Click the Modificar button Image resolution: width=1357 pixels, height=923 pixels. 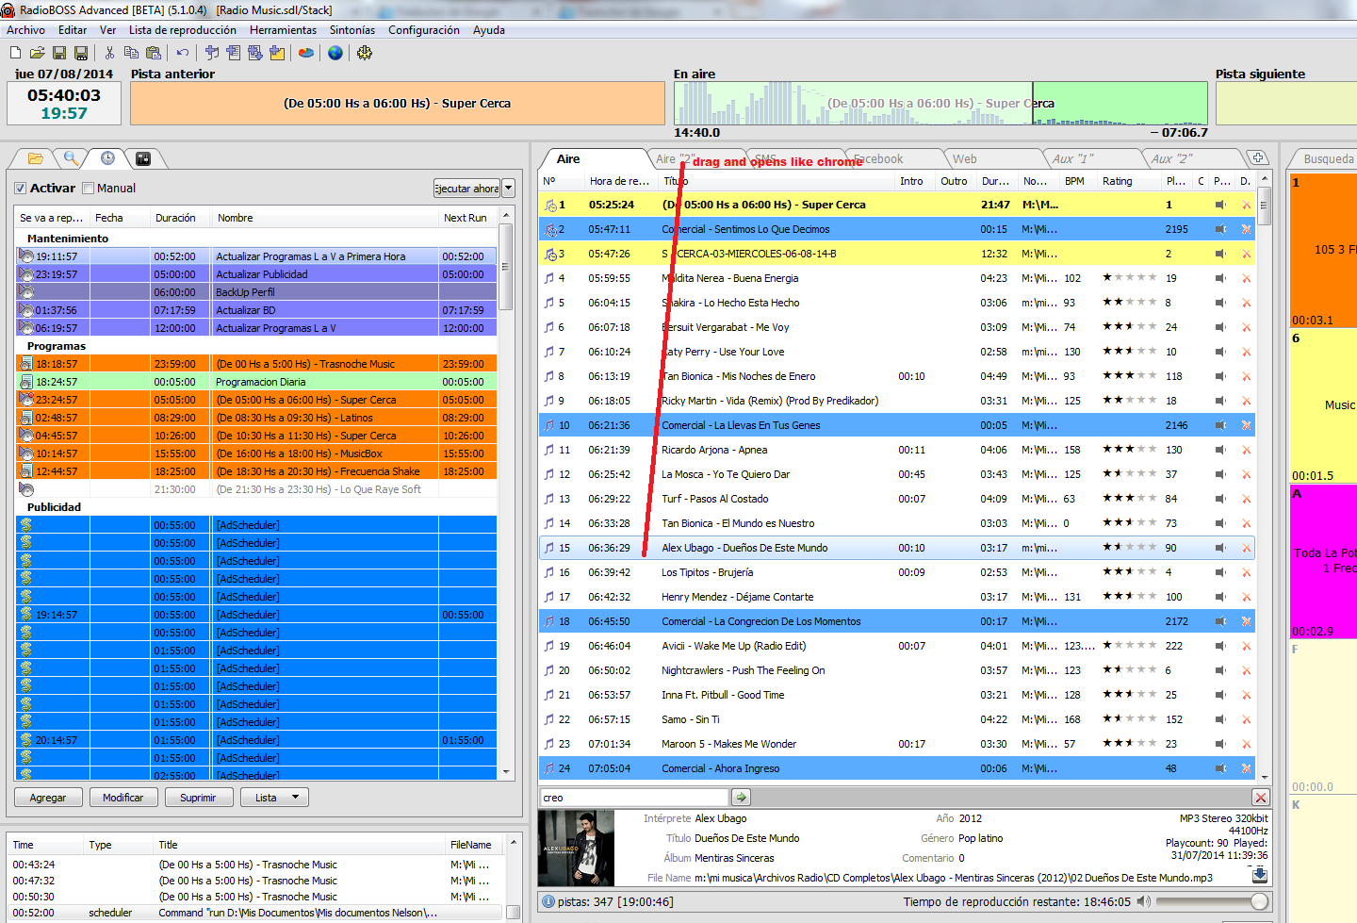point(123,798)
